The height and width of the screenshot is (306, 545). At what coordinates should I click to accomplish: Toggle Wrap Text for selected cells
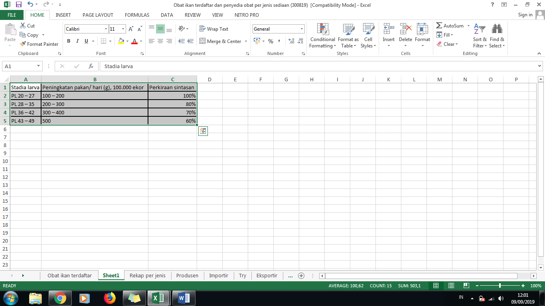pyautogui.click(x=214, y=29)
